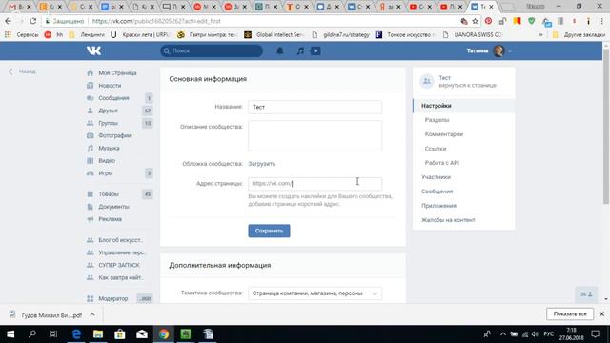Close the downloads bar
The width and height of the screenshot is (610, 343).
point(601,313)
